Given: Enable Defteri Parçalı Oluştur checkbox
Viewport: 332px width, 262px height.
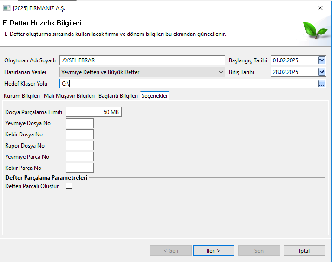Looking at the screenshot, I should (69, 186).
